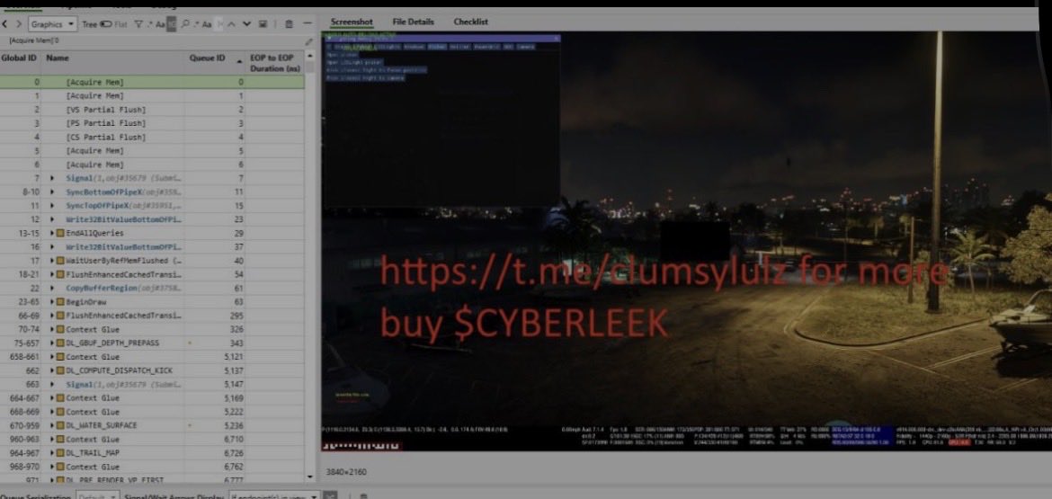Go back with the left arrow toolbar icon

(x=6, y=24)
